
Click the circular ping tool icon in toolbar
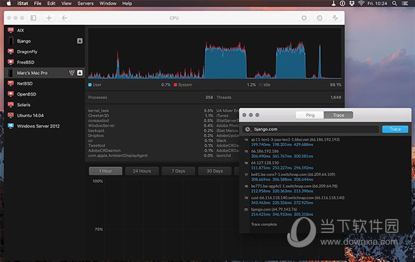(304, 18)
